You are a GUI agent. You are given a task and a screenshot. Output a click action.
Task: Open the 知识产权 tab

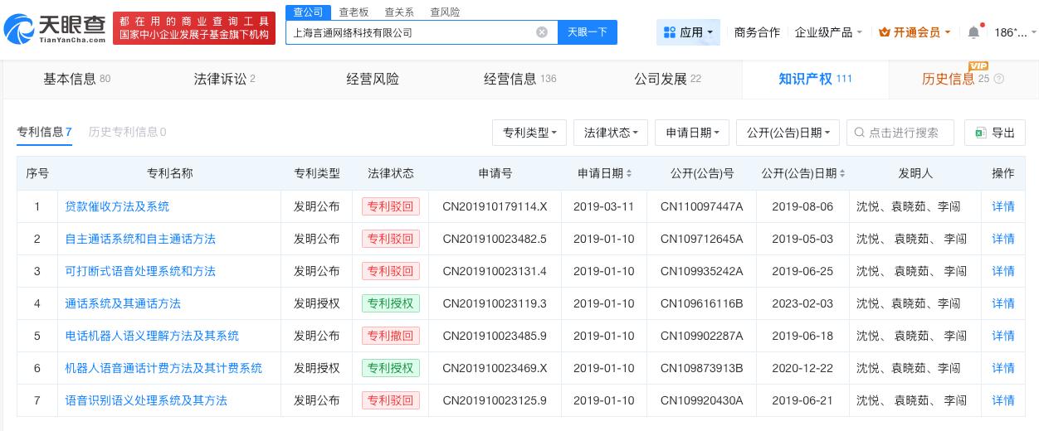[x=815, y=80]
